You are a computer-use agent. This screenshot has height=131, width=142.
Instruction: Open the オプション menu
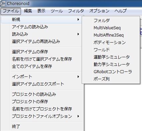click(x=99, y=11)
